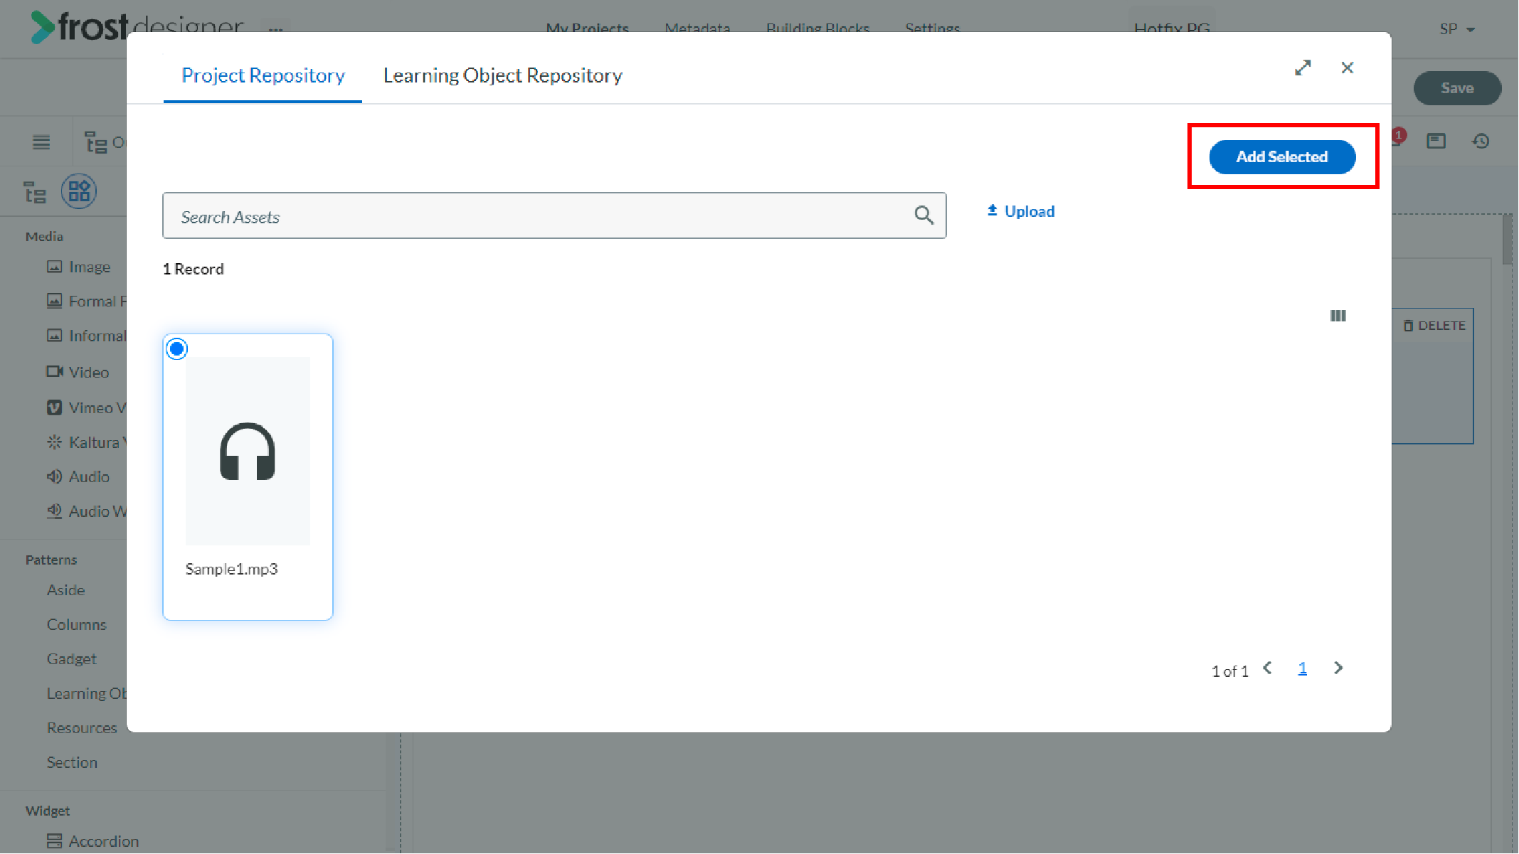Open the hamburger menu icon
Image resolution: width=1519 pixels, height=854 pixels.
(x=41, y=142)
